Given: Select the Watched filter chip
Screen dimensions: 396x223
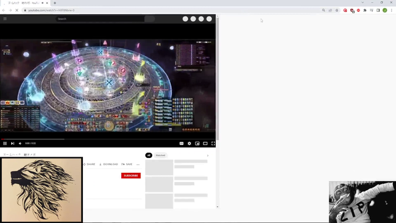Looking at the screenshot, I should (x=160, y=155).
